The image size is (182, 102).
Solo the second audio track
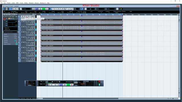pos(25,22)
